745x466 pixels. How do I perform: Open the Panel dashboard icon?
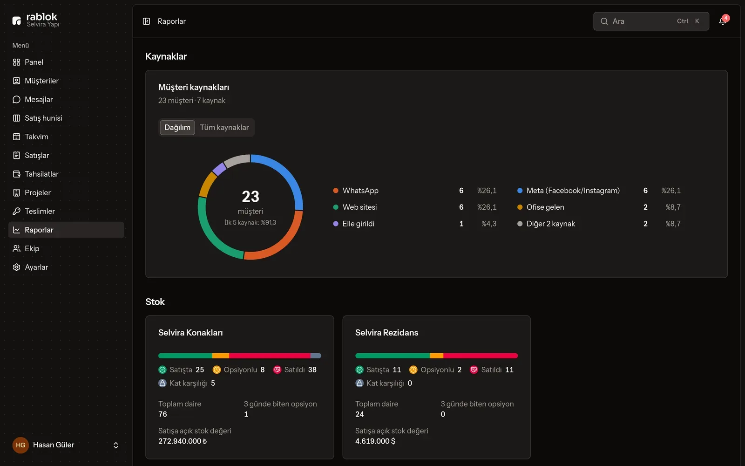tap(16, 62)
